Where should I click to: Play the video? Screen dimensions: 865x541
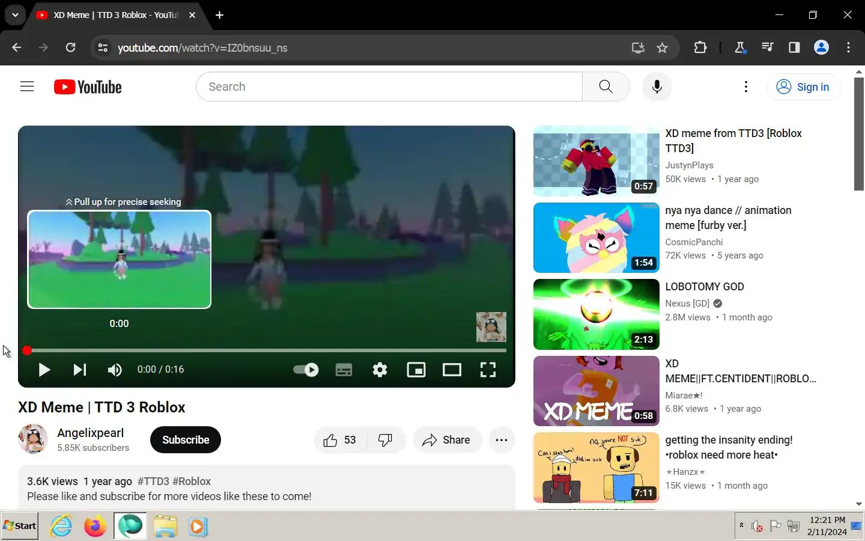click(44, 369)
